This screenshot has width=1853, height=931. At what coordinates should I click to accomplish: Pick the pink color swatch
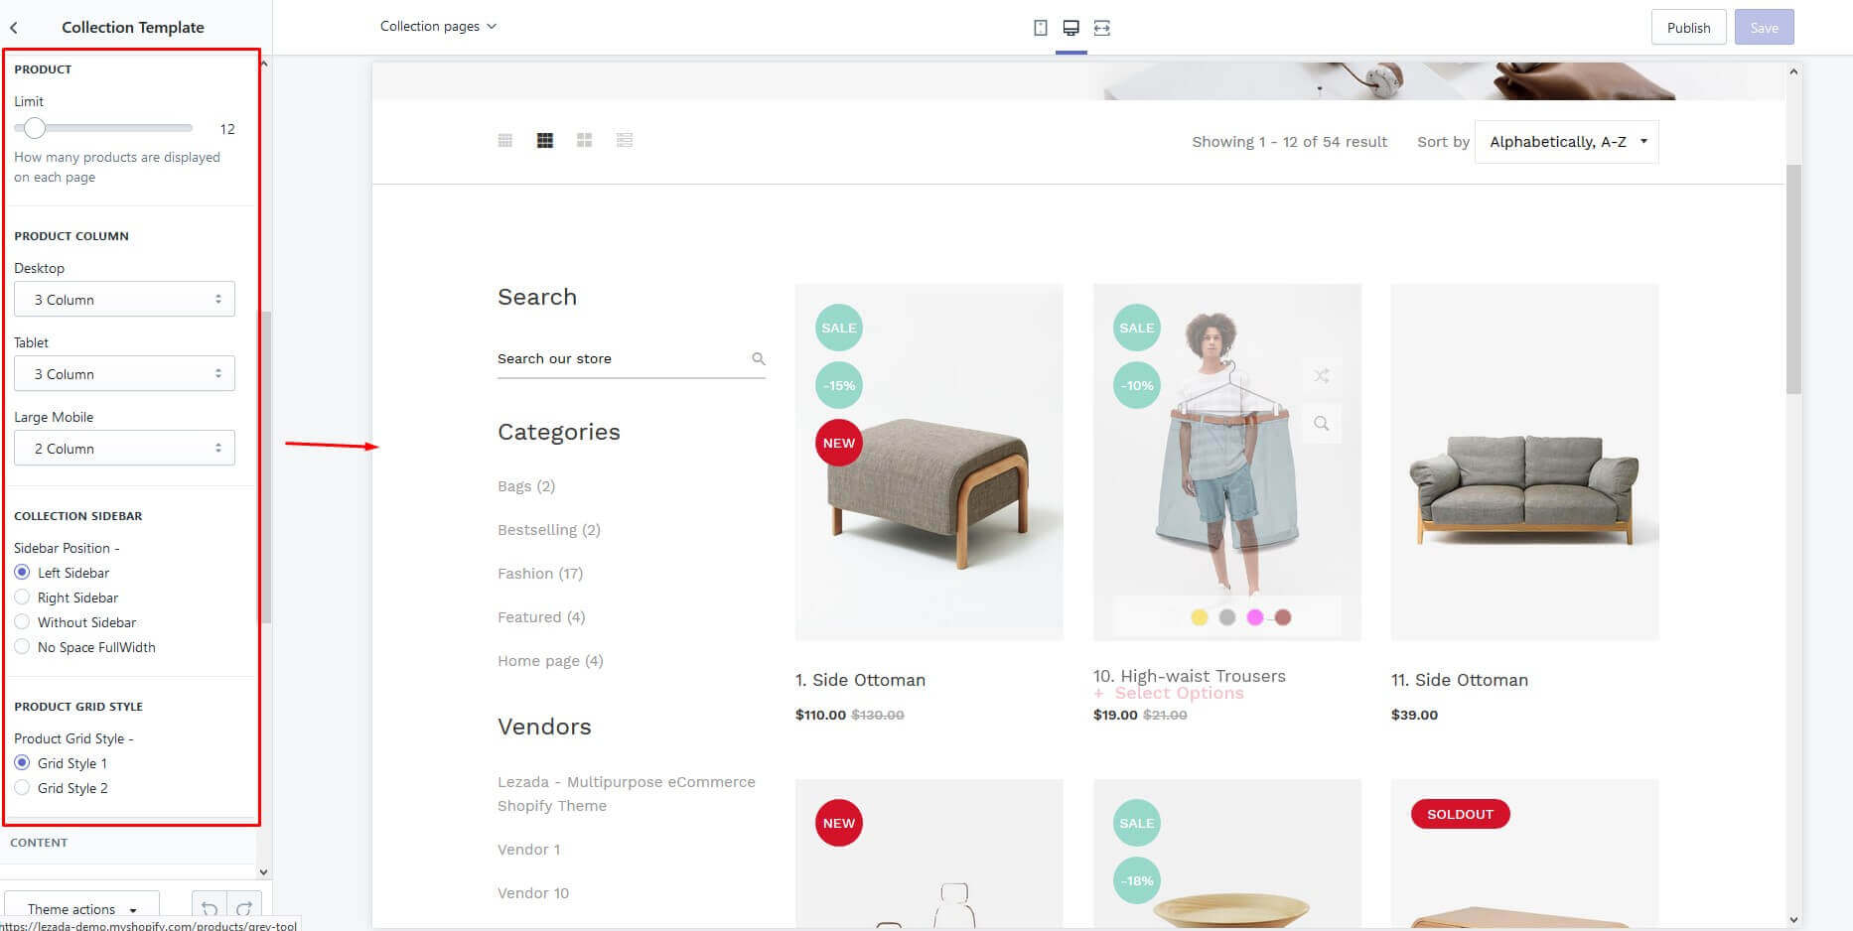pos(1255,617)
